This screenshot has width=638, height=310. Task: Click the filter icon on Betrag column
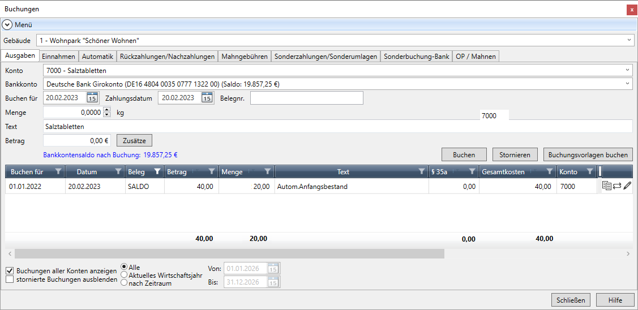[x=211, y=171]
